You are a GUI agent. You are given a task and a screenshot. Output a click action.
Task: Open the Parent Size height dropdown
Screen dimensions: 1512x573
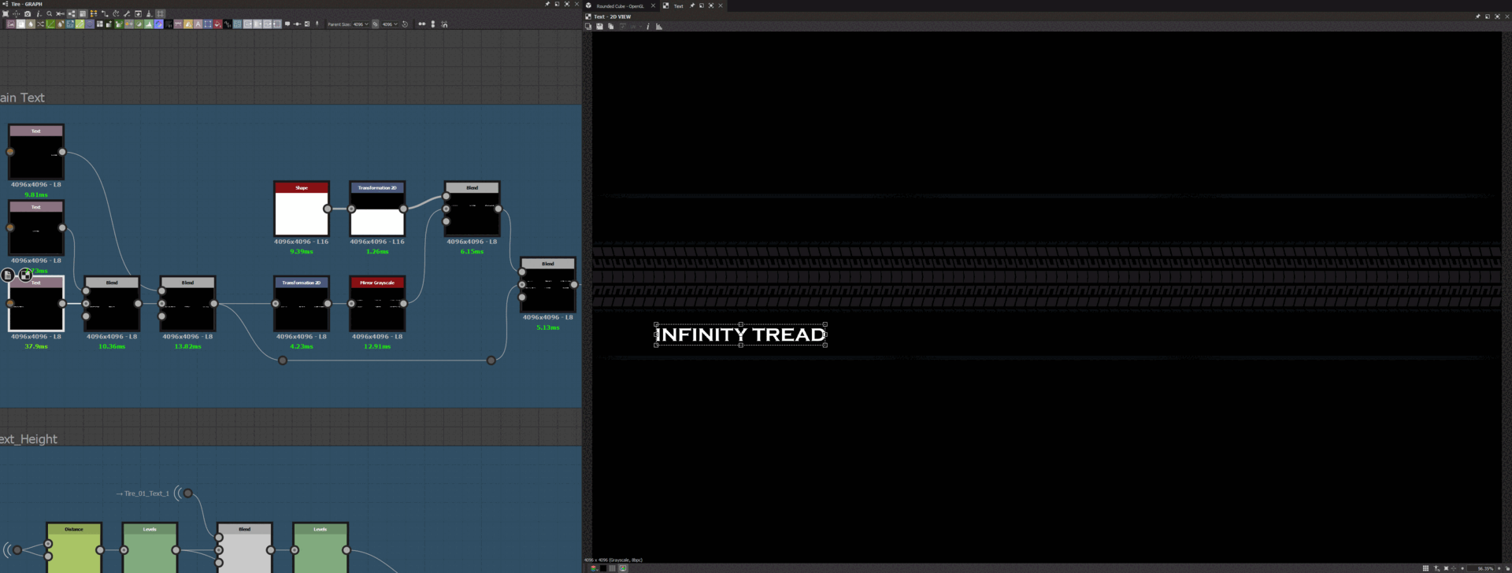390,24
